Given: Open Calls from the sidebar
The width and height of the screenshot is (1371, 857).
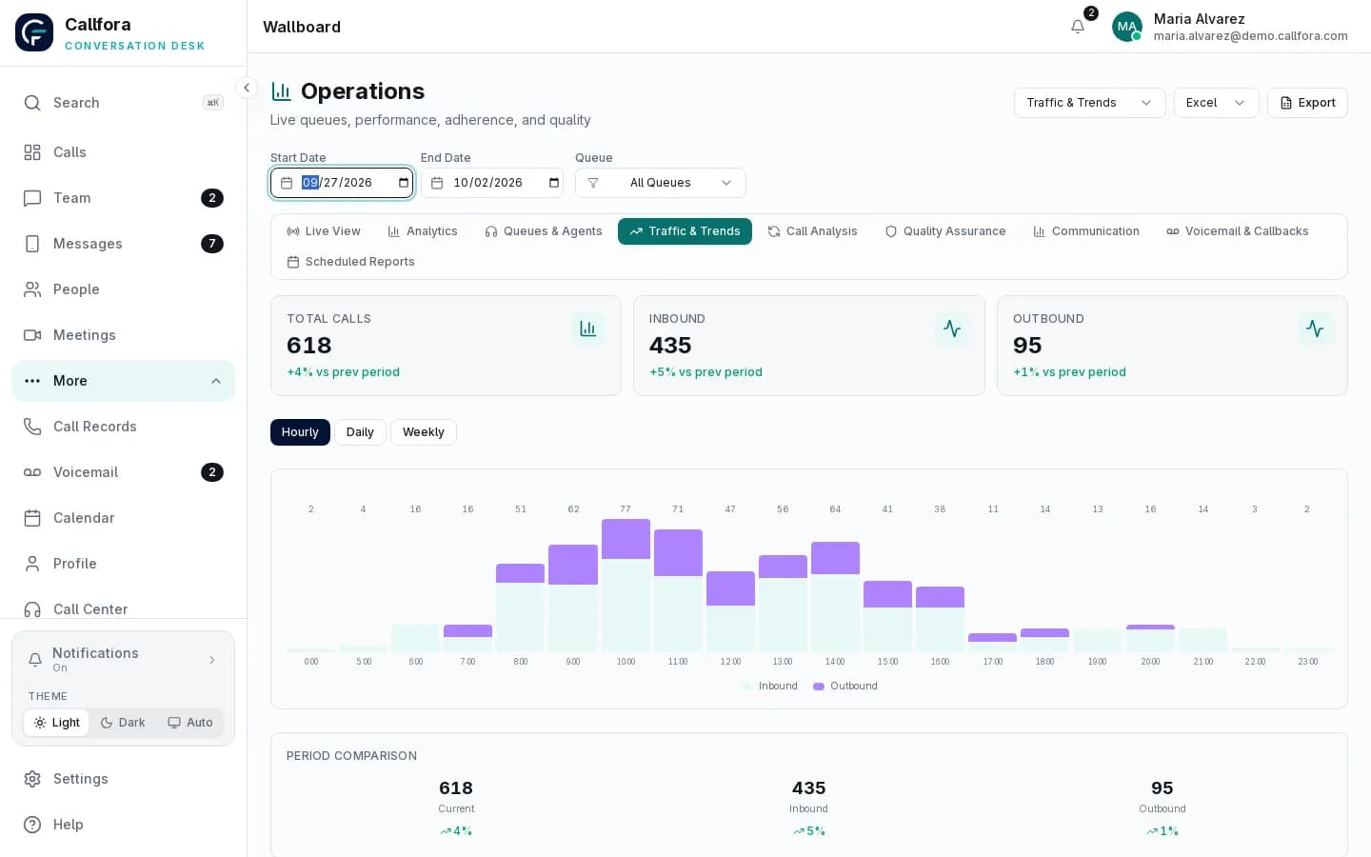Looking at the screenshot, I should tap(123, 152).
